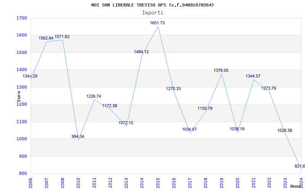Click the Anno axis label
The image size is (305, 190).
pyautogui.click(x=295, y=186)
